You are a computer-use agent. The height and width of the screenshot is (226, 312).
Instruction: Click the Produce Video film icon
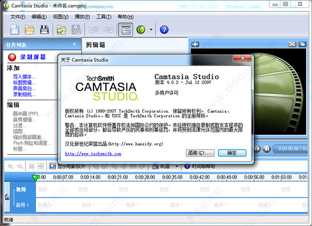point(76,30)
